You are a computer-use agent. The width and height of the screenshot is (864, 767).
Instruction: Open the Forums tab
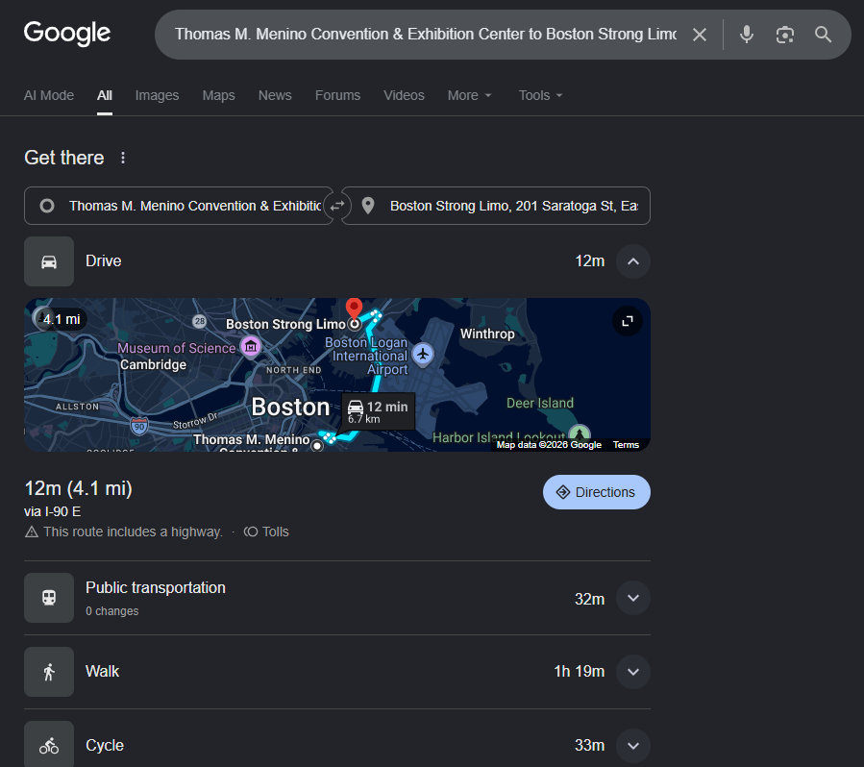[x=337, y=95]
